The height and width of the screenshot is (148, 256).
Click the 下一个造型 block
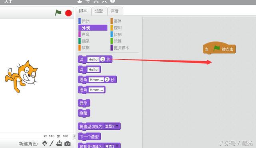click(89, 136)
